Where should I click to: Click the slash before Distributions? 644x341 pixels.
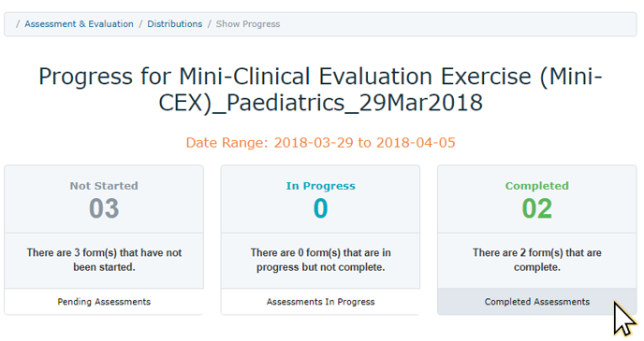(x=140, y=24)
